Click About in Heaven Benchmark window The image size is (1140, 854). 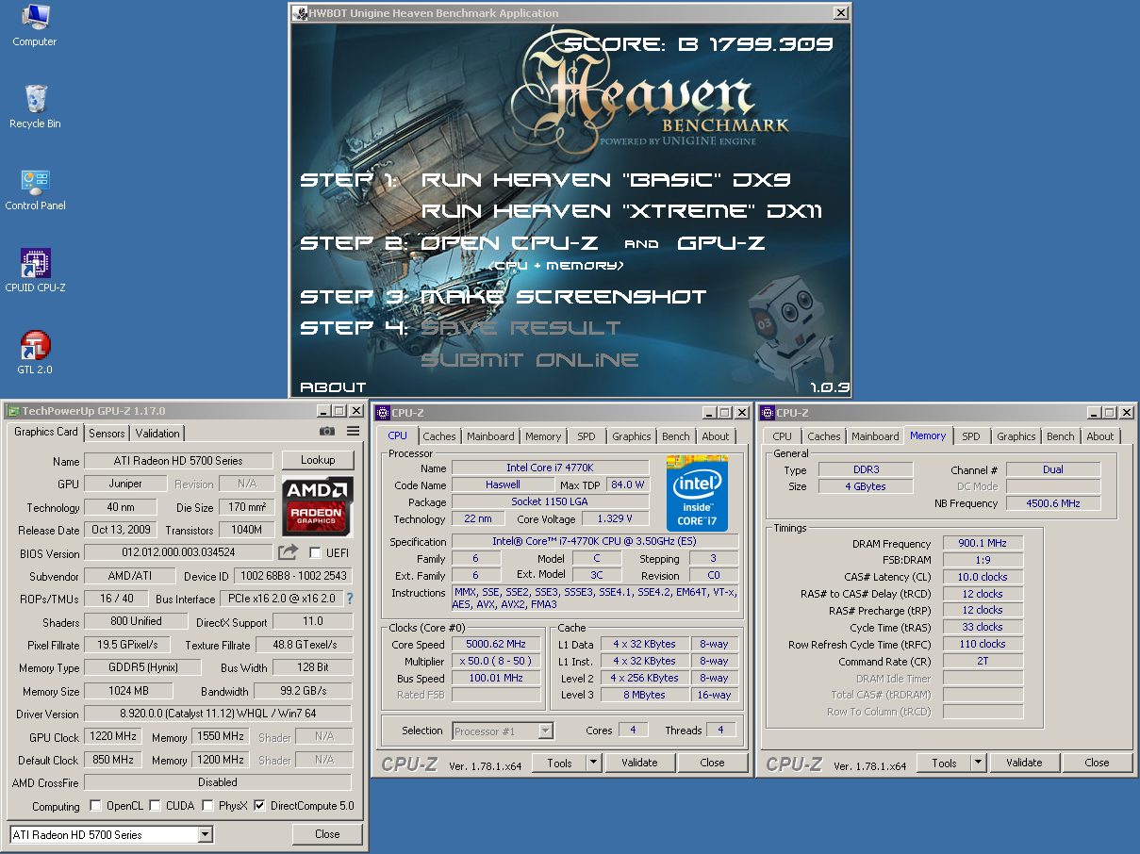[x=333, y=387]
